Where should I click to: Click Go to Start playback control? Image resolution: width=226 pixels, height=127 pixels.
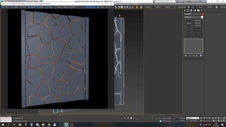pyautogui.click(x=201, y=118)
